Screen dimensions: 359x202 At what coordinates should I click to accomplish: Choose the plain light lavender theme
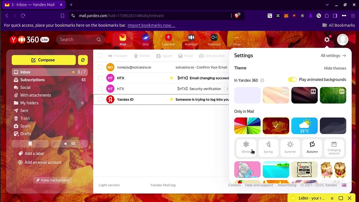coord(247,95)
